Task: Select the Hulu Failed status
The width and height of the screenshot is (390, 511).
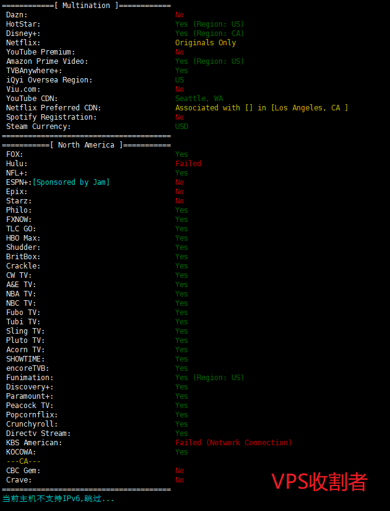Action: click(x=188, y=164)
